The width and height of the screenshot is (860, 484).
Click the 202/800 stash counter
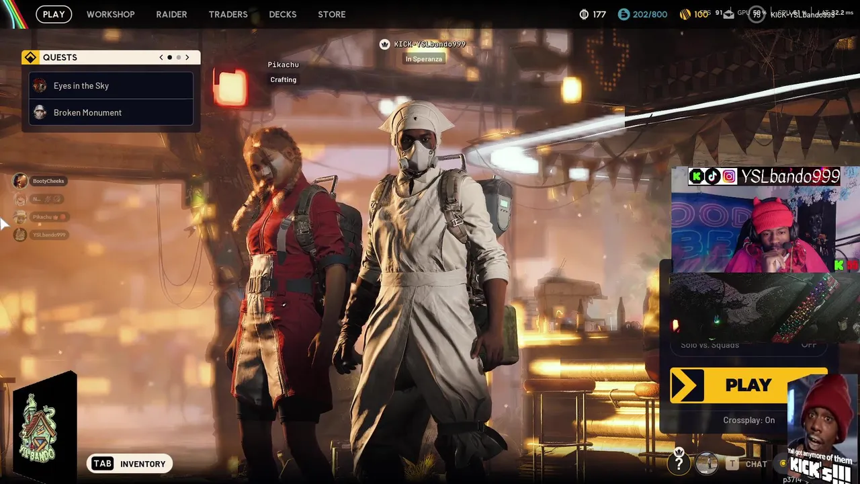(x=650, y=14)
